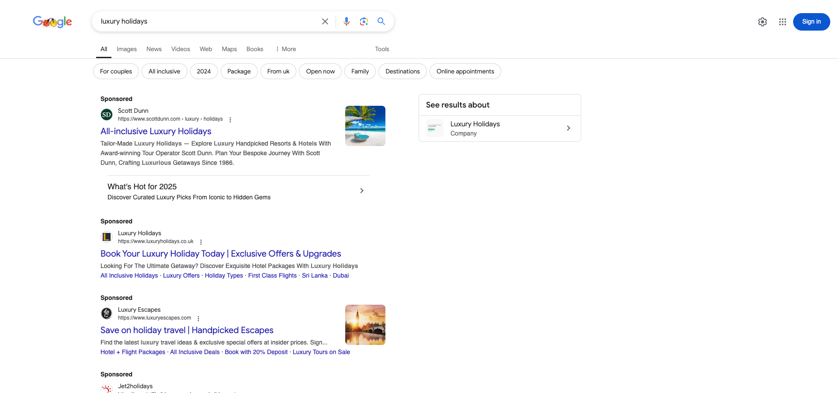Click the Sign in button
Screen dimensions: 839x393
pyautogui.click(x=811, y=22)
